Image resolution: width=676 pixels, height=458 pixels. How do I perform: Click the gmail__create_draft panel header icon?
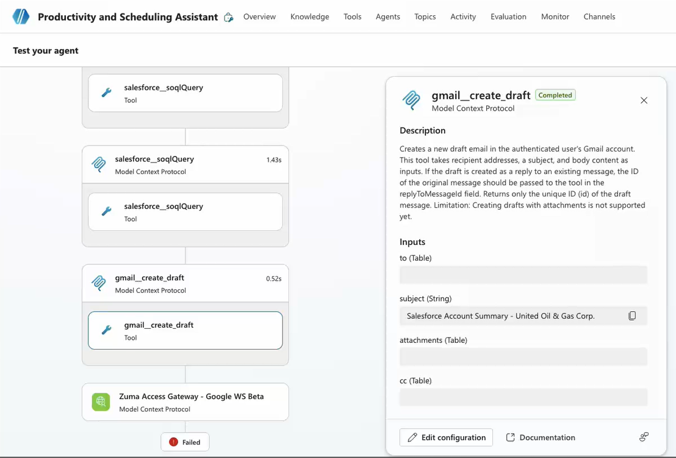tap(411, 100)
